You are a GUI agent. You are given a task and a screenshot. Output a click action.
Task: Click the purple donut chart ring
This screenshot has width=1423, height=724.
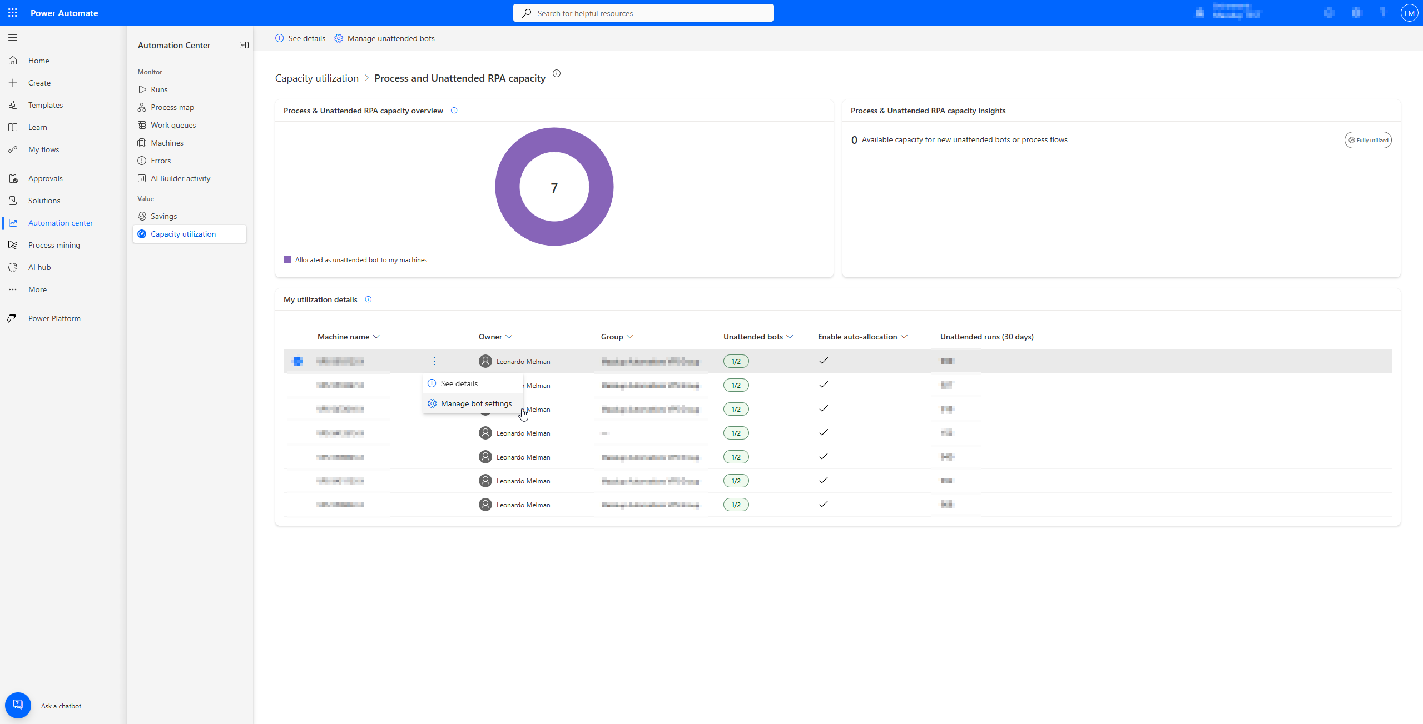click(x=507, y=187)
